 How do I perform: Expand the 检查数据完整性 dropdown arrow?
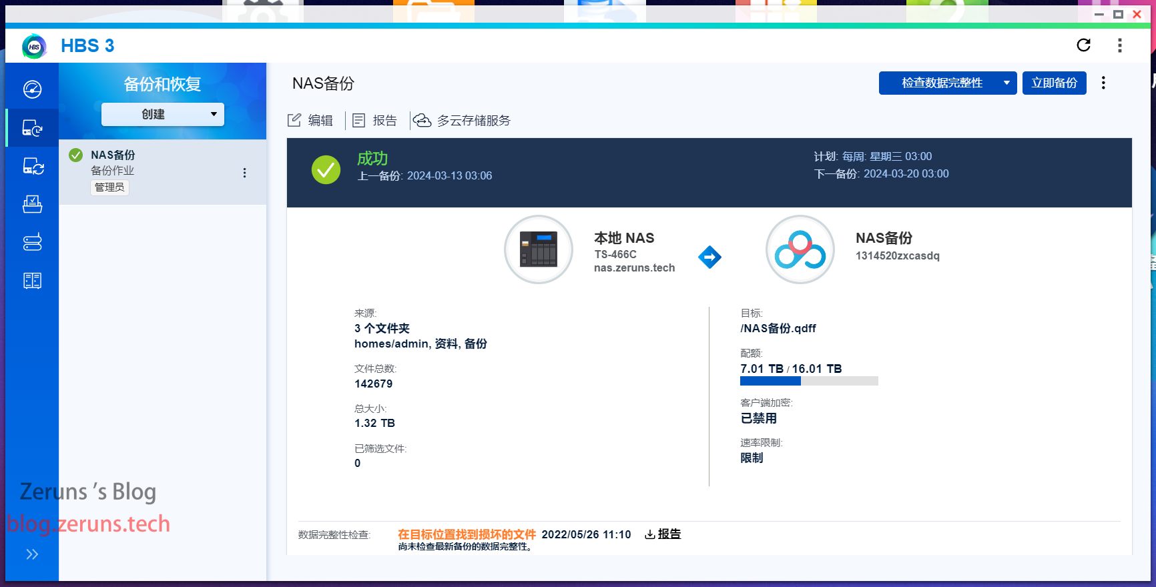[x=1006, y=83]
